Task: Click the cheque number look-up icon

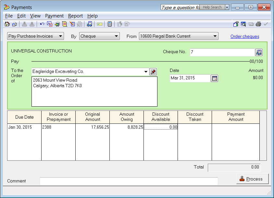Action: (259, 52)
